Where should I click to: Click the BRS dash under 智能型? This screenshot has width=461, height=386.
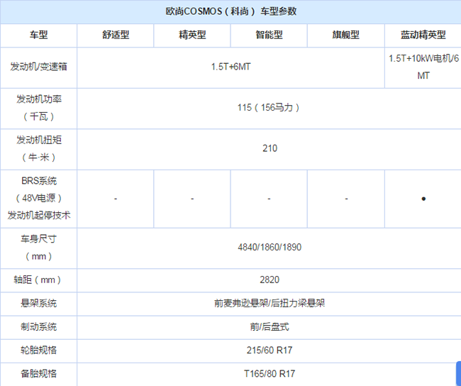269,199
